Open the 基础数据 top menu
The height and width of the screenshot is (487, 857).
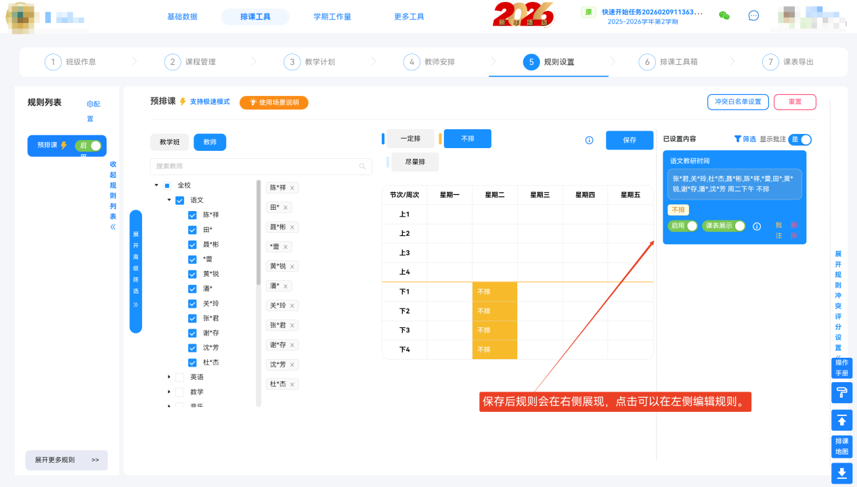182,17
